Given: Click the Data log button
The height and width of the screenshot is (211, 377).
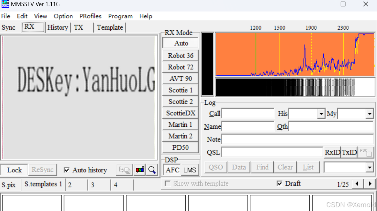Looking at the screenshot, I should [239, 167].
